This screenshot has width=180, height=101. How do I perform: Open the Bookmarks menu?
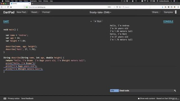33,1
